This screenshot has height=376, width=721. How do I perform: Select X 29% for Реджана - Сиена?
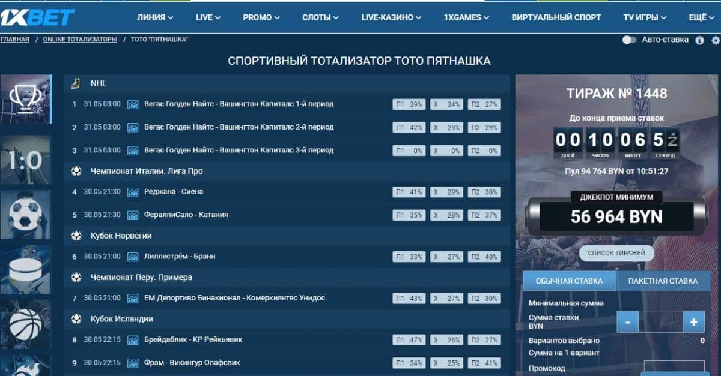(x=446, y=192)
